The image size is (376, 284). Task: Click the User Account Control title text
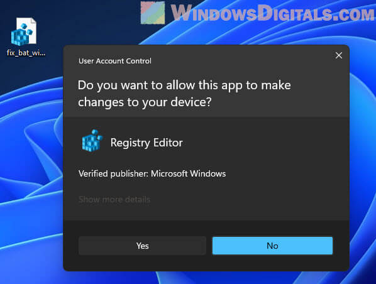point(115,61)
